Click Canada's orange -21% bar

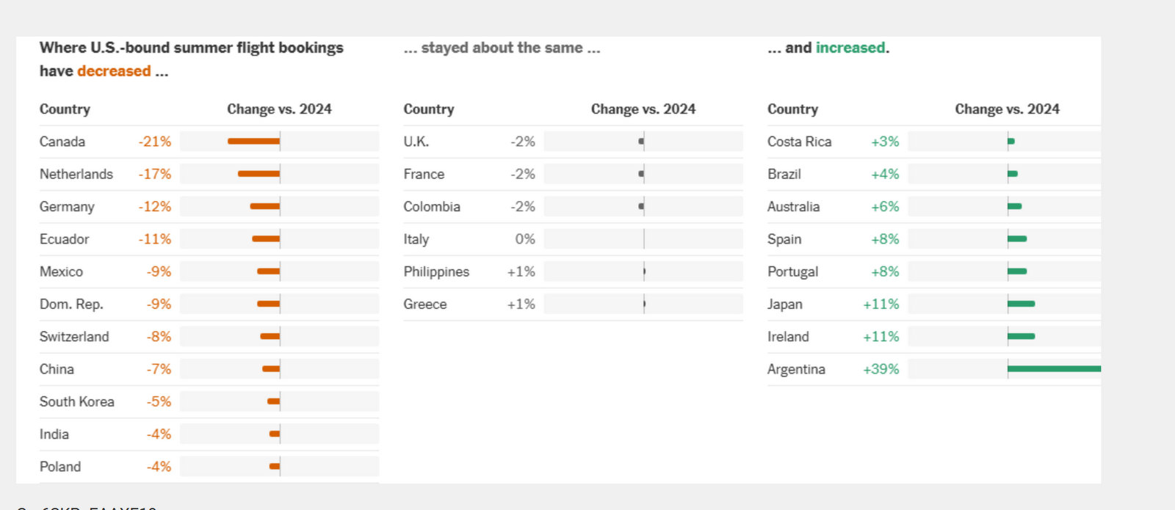click(x=253, y=141)
